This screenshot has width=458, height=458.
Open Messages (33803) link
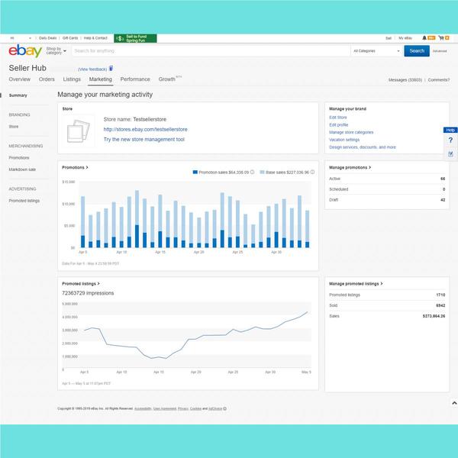point(405,79)
